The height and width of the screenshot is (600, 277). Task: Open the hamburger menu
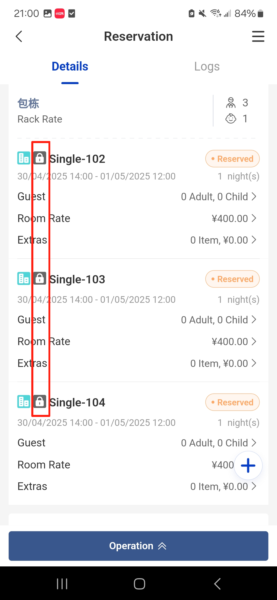(258, 36)
